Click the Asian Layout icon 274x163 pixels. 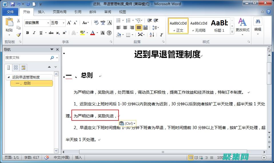pyautogui.click(x=140, y=35)
